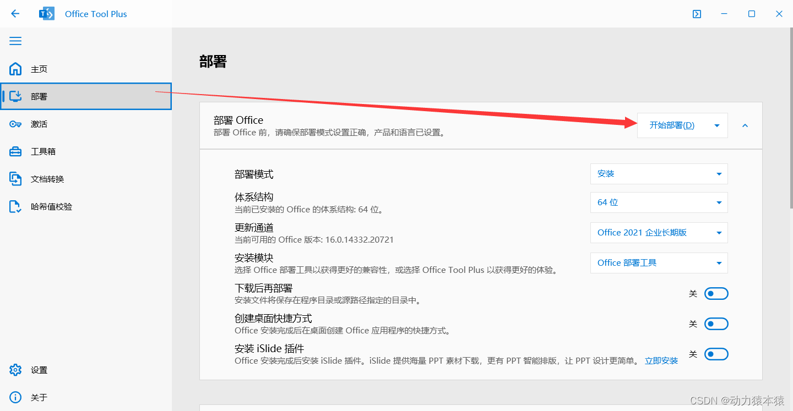Image resolution: width=793 pixels, height=411 pixels.
Task: Click the document convert icon beside 文档转换
Action: [x=15, y=179]
